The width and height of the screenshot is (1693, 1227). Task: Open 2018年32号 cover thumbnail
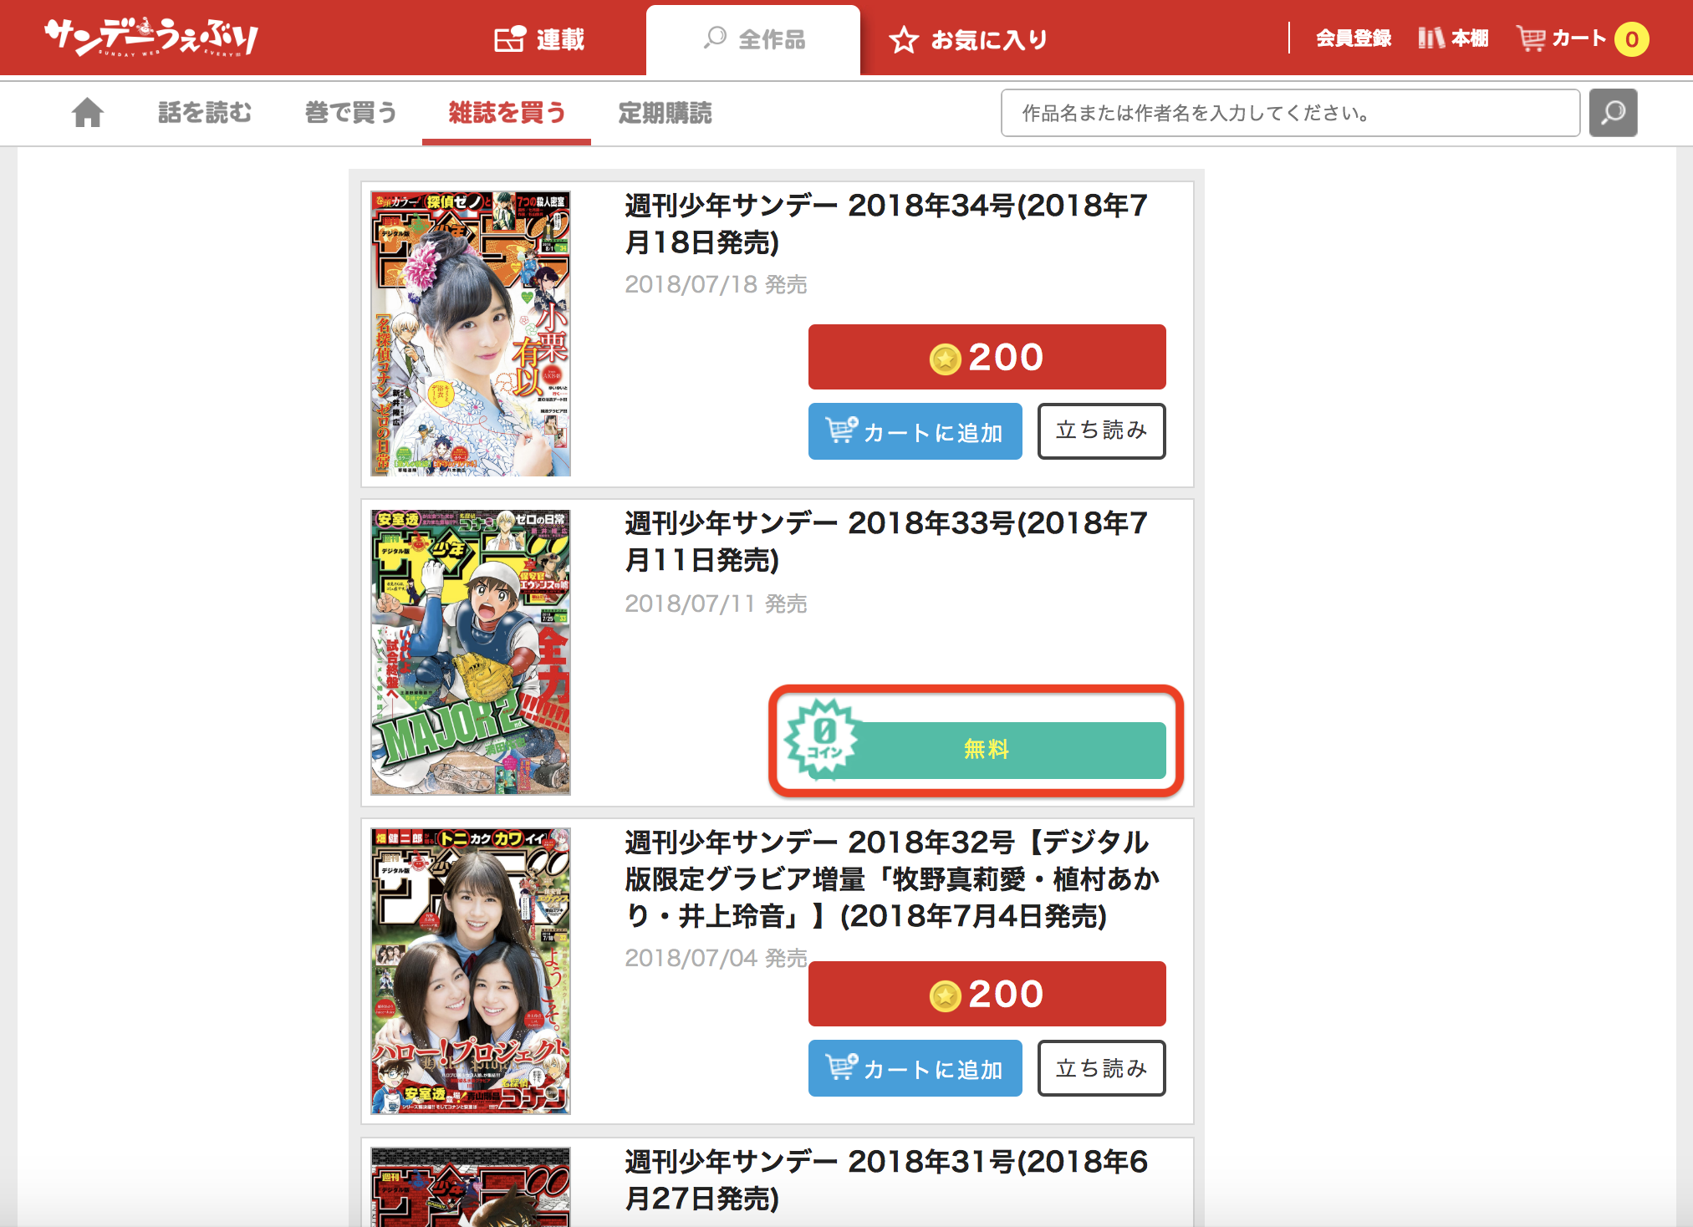471,971
